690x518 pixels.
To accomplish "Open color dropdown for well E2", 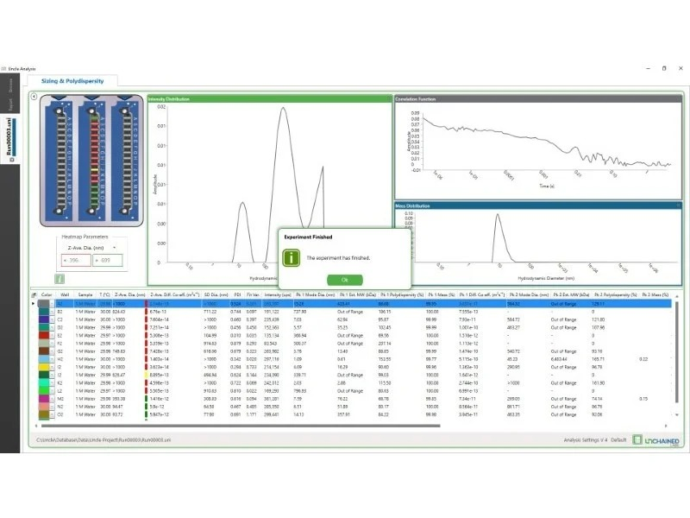I will coord(52,335).
